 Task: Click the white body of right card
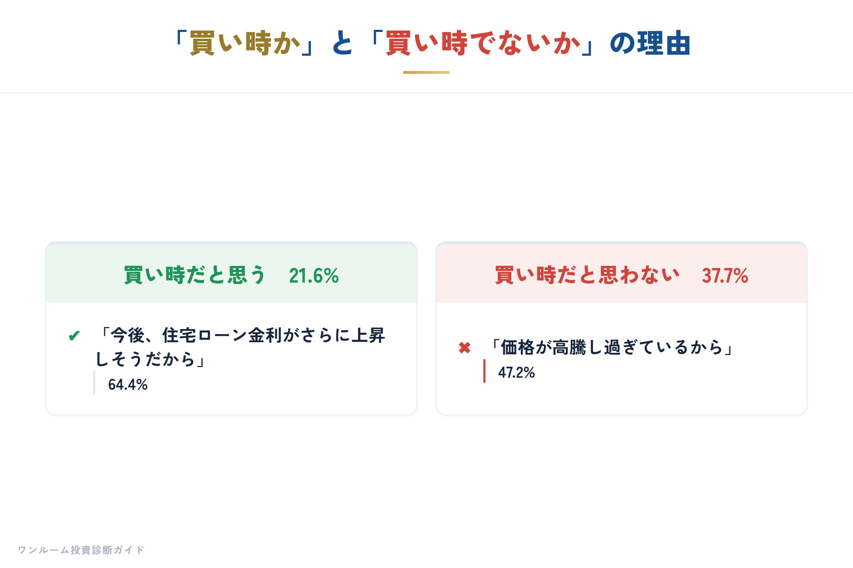click(622, 359)
